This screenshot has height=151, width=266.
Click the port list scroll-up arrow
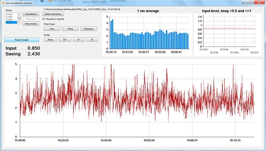pos(19,14)
